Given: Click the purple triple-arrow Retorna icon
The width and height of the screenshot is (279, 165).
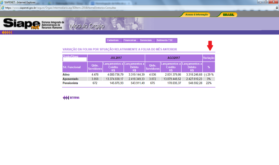Looking at the screenshot, I should coord(66,98).
